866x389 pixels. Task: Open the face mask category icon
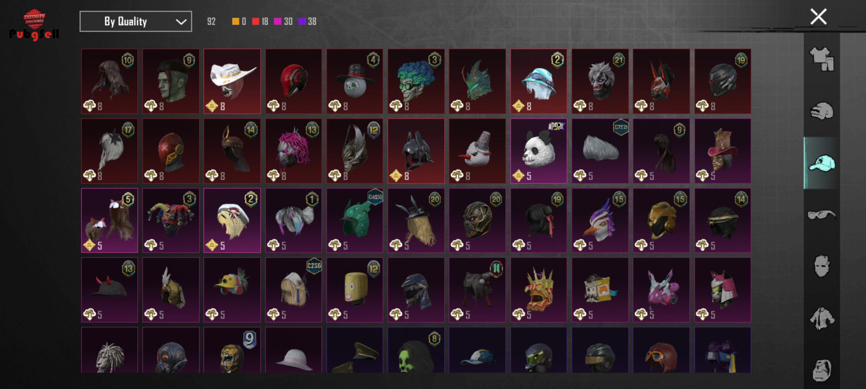point(822,266)
